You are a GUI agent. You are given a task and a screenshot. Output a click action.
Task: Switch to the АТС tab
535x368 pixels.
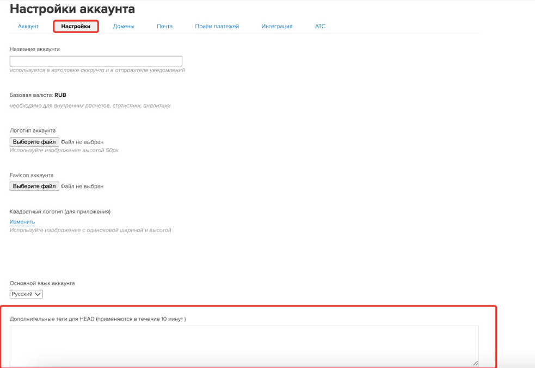(320, 26)
